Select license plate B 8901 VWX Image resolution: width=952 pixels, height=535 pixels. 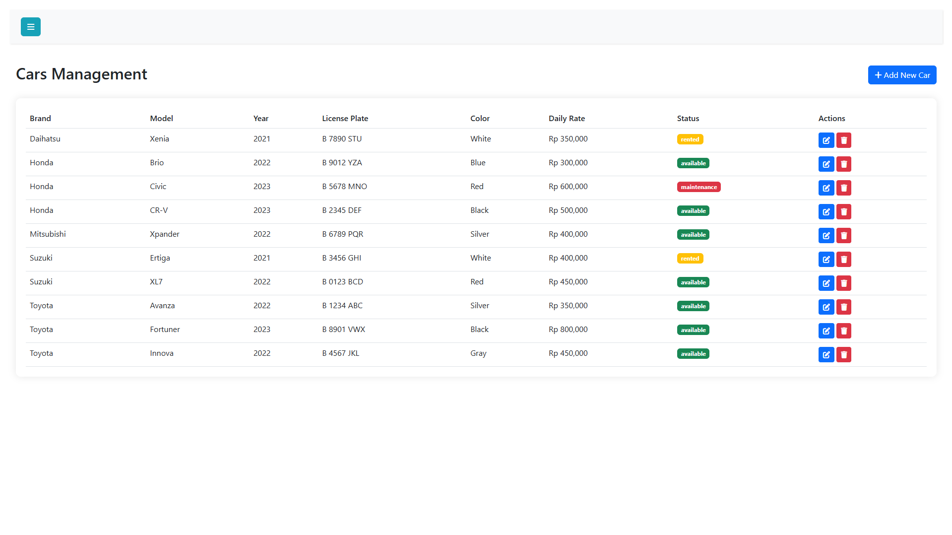pos(343,330)
